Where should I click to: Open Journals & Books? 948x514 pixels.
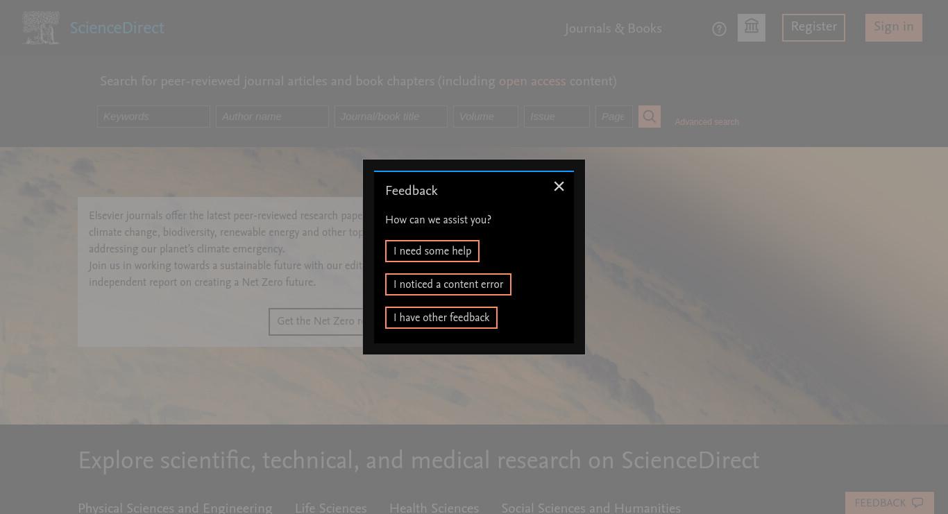pyautogui.click(x=613, y=28)
